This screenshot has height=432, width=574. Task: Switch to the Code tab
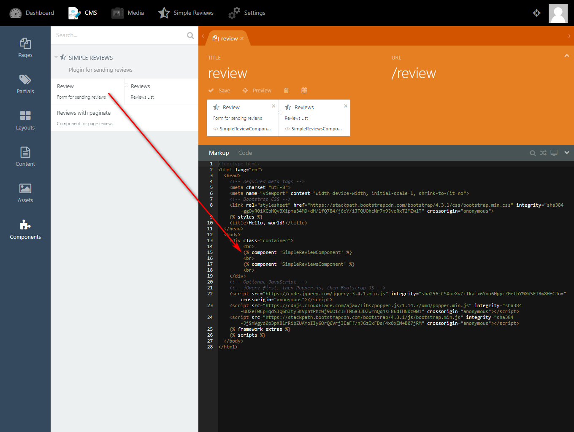pos(245,153)
